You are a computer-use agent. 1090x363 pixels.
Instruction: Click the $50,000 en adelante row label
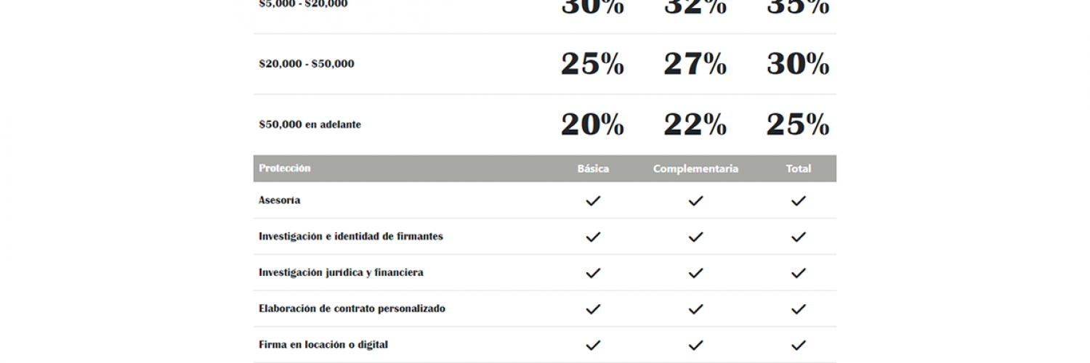pos(310,125)
